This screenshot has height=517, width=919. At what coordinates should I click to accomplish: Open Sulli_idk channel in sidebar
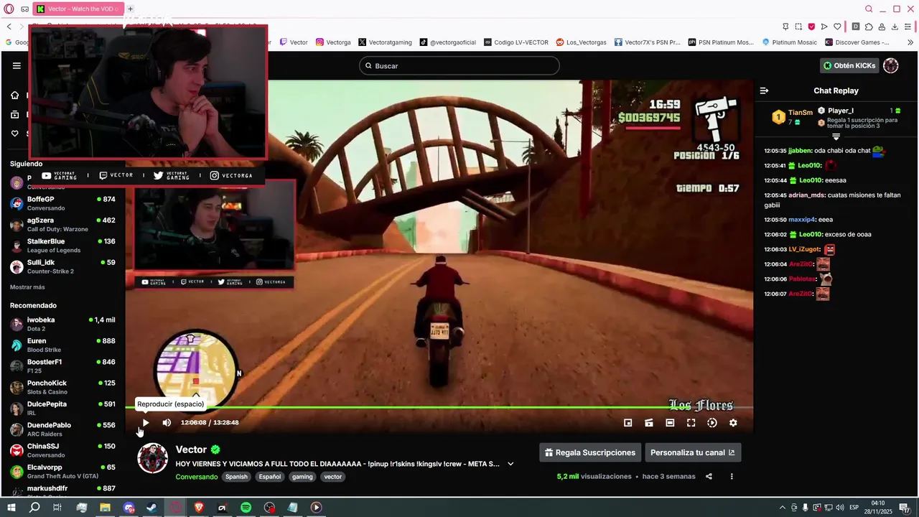click(62, 266)
